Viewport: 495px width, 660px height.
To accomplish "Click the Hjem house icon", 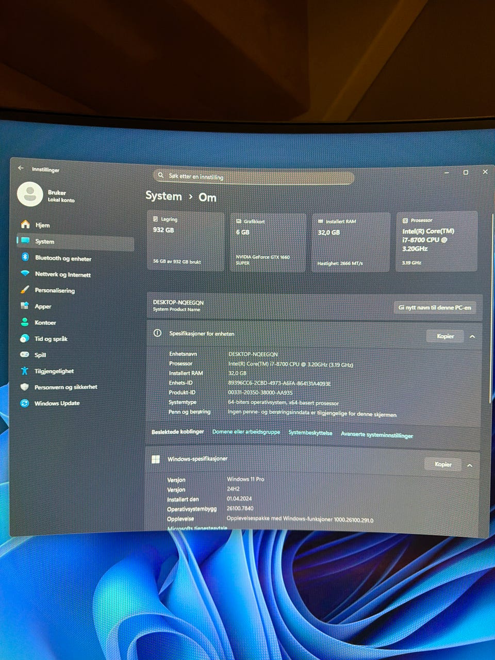I will click(25, 224).
